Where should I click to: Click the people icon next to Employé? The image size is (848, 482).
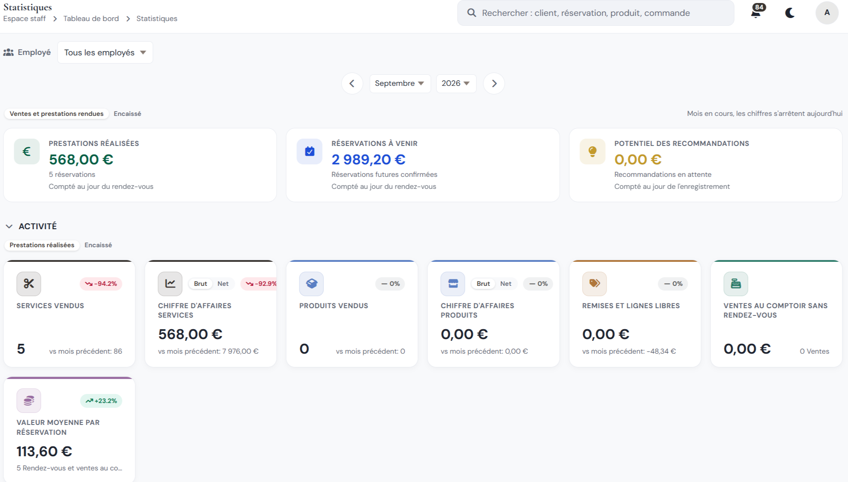click(x=9, y=52)
